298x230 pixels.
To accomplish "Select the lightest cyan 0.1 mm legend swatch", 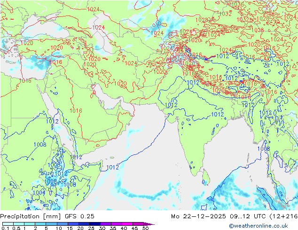I will click(x=8, y=224).
